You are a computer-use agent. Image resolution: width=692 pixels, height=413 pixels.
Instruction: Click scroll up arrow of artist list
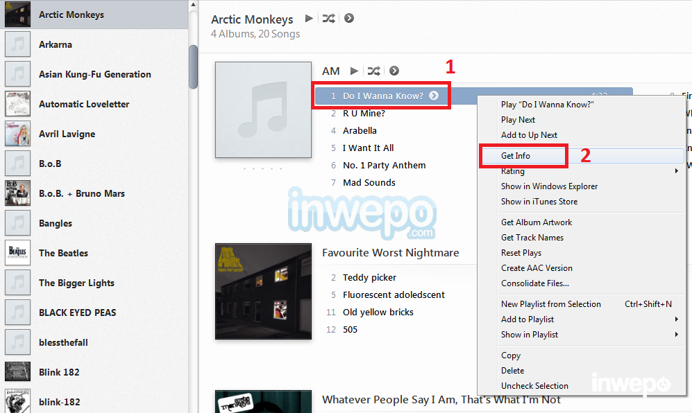[193, 5]
